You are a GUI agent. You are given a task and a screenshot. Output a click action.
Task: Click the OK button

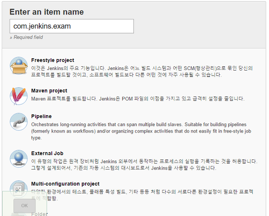pyautogui.click(x=25, y=206)
